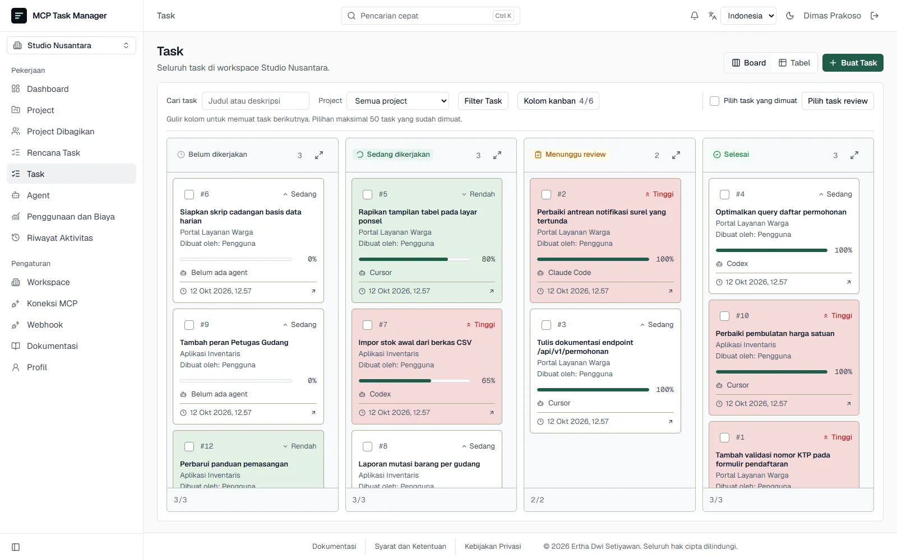This screenshot has width=897, height=560.
Task: Tick checkbox on task #5
Action: 368,194
